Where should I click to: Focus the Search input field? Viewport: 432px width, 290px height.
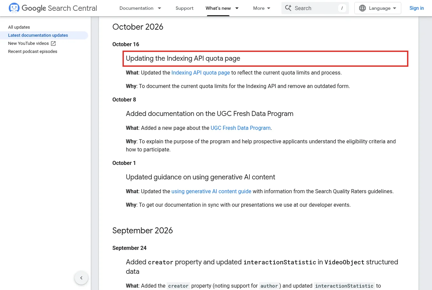click(315, 8)
